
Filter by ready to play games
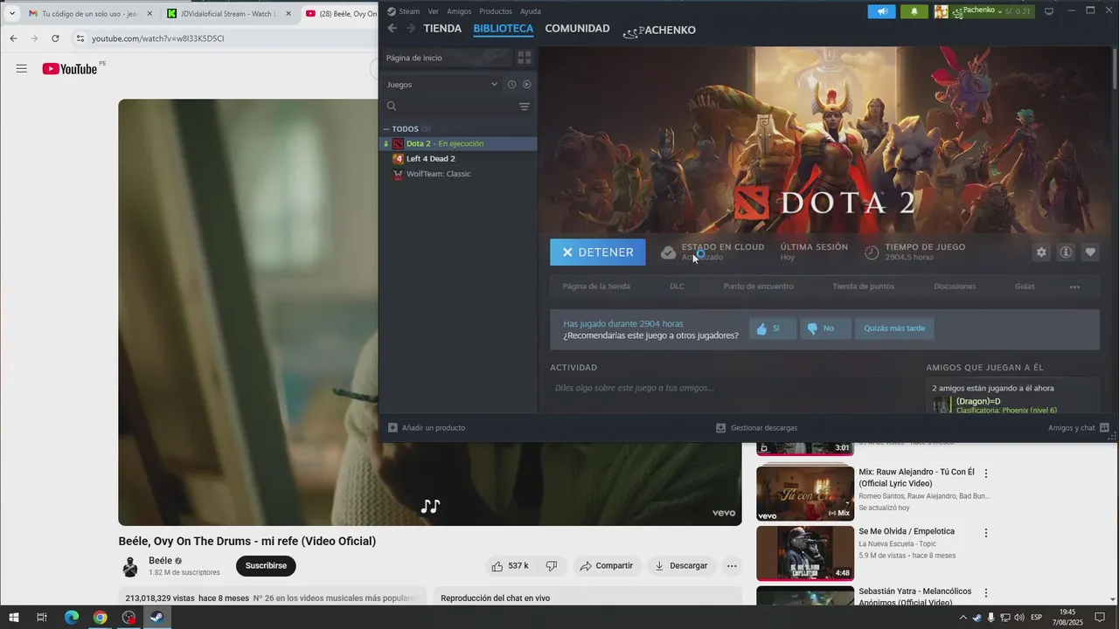(x=527, y=85)
